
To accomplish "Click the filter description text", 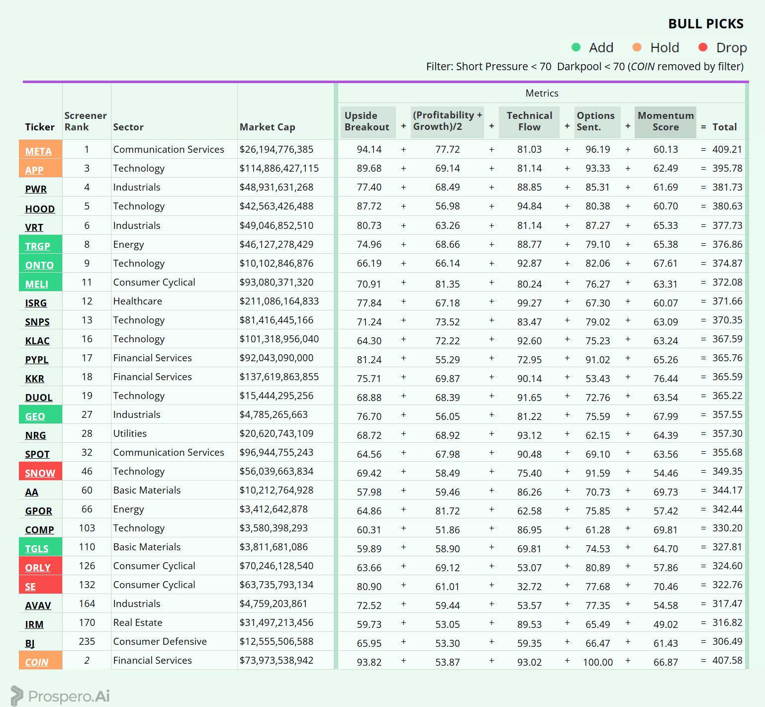I will [x=585, y=66].
